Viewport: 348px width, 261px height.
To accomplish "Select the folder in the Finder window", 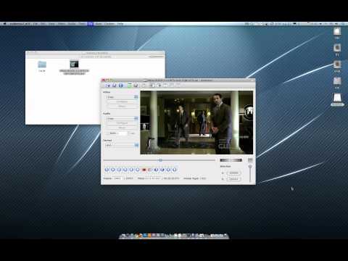I will click(x=42, y=65).
